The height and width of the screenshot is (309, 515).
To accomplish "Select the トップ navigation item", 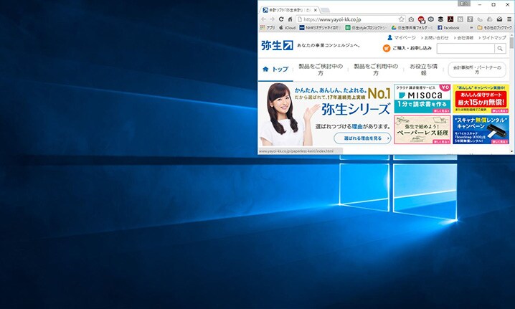I will [275, 70].
